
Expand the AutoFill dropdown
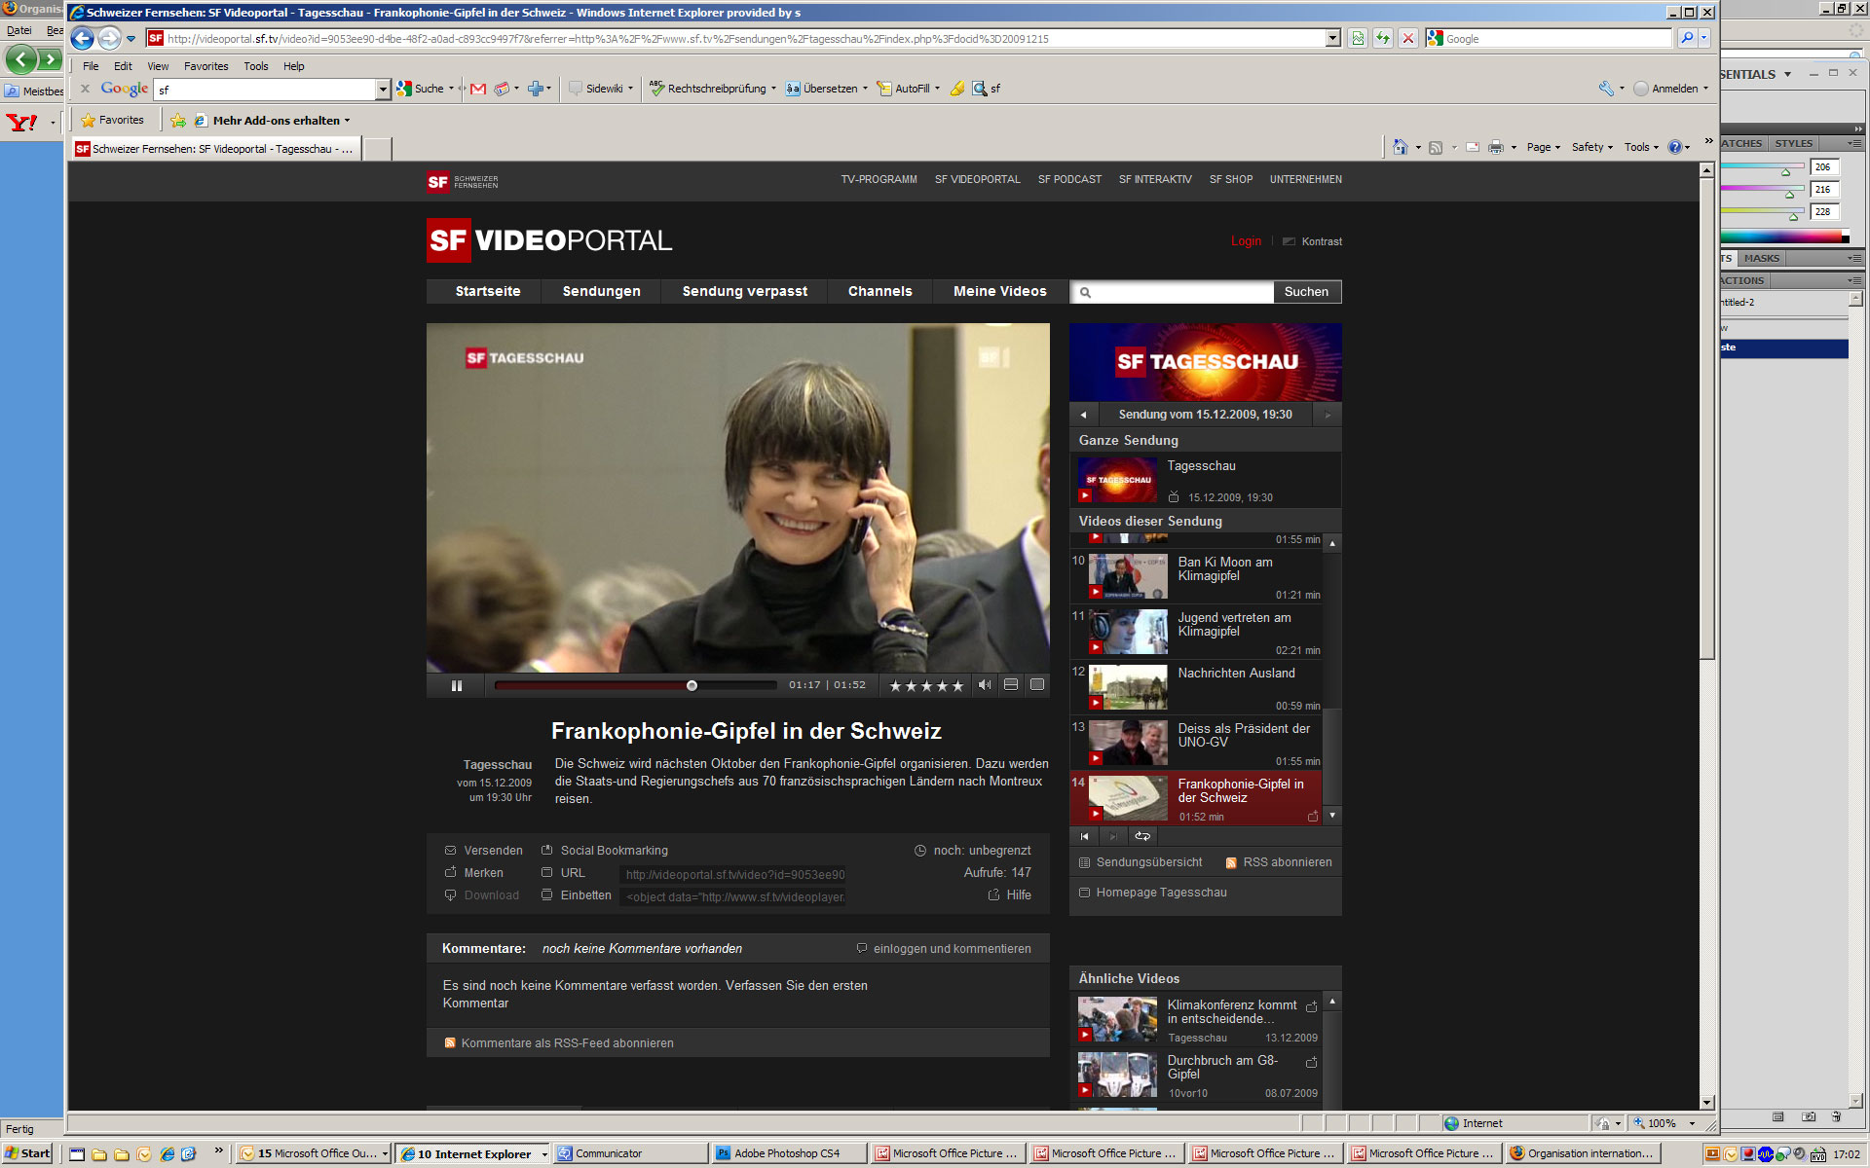[x=937, y=89]
